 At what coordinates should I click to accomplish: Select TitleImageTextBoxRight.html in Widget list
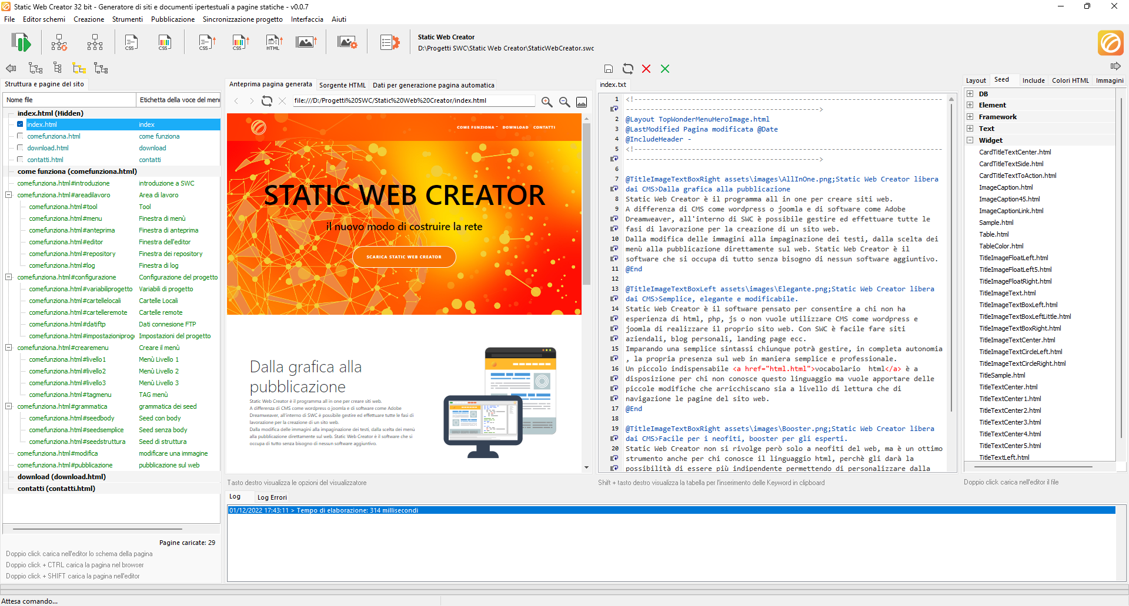1020,328
